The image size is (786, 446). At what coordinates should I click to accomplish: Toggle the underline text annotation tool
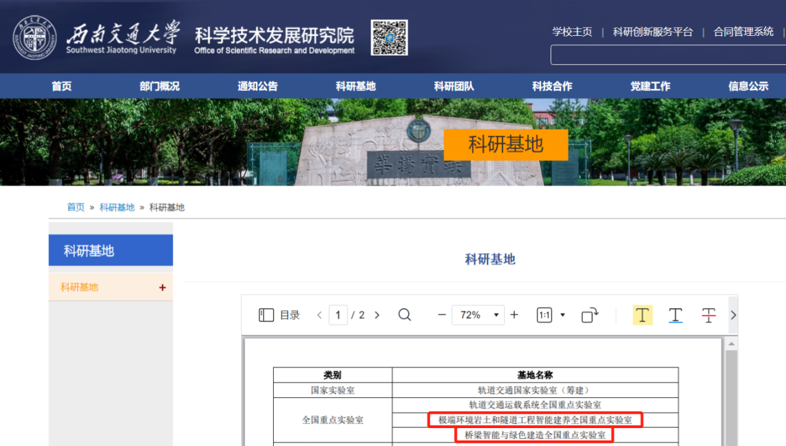point(675,315)
